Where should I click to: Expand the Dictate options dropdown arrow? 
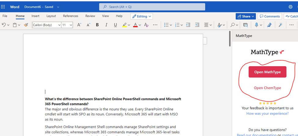(x=261, y=25)
